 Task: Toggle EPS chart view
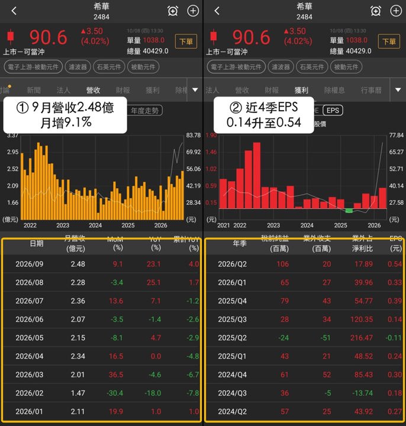point(333,110)
